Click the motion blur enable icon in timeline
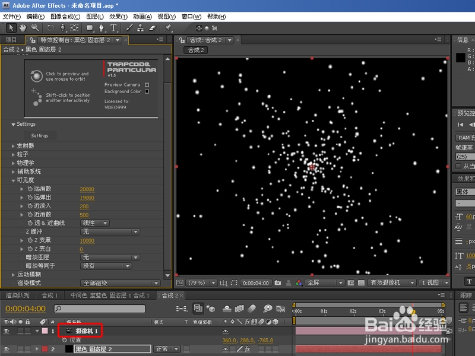The image size is (475, 356). 252,309
